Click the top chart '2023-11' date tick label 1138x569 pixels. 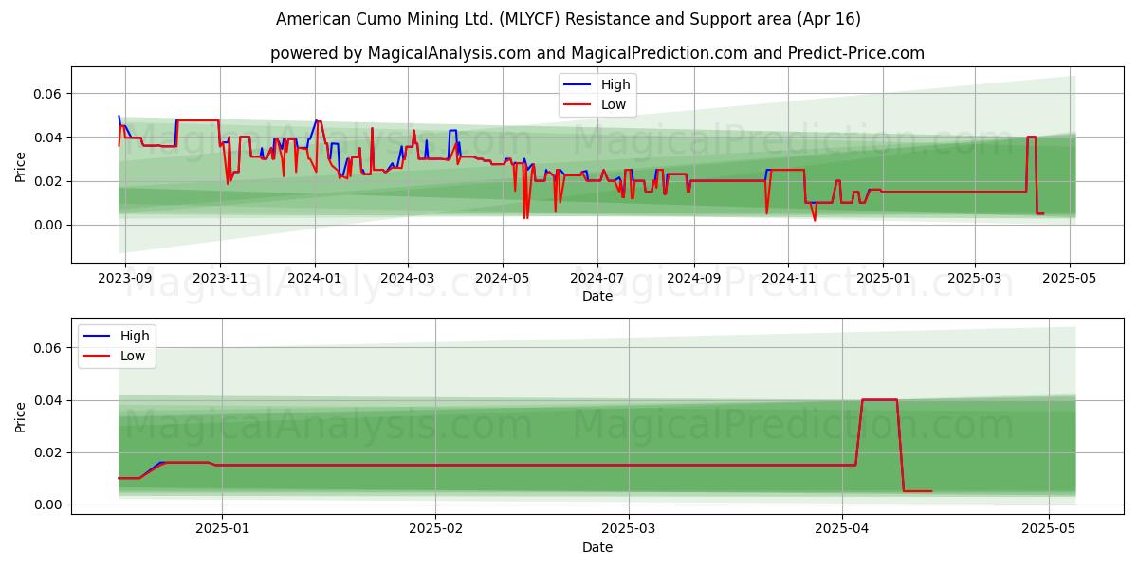click(220, 279)
